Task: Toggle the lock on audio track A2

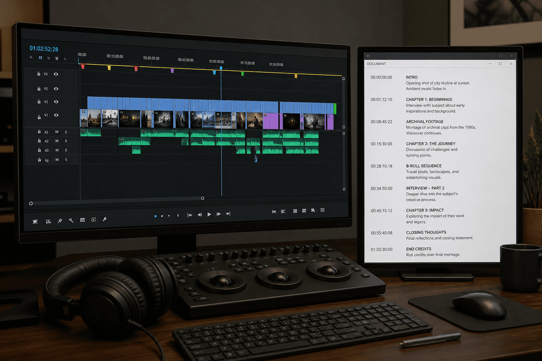Action: coord(39,141)
